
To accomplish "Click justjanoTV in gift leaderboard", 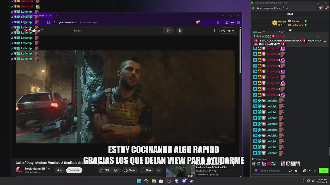I will click(x=298, y=25).
